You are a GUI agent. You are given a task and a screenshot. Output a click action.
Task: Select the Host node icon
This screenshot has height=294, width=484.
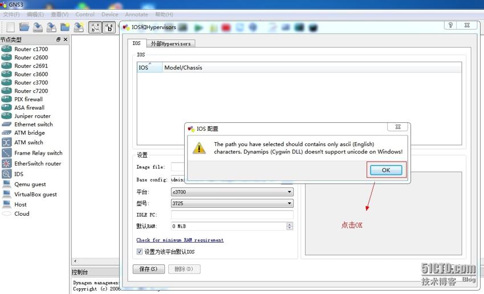coord(6,204)
